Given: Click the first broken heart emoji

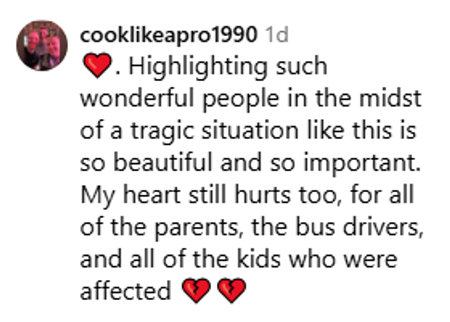Looking at the screenshot, I should point(196,291).
